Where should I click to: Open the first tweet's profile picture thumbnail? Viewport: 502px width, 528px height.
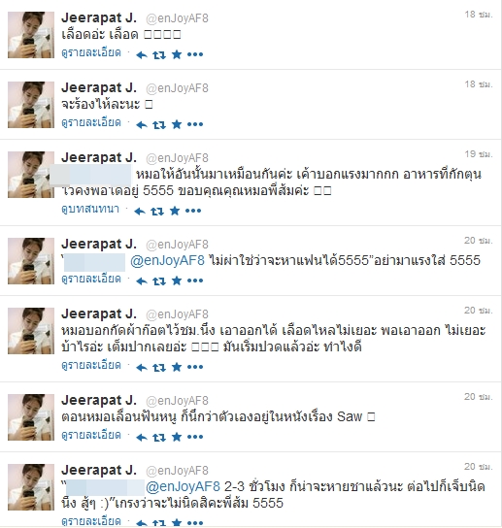point(31,35)
